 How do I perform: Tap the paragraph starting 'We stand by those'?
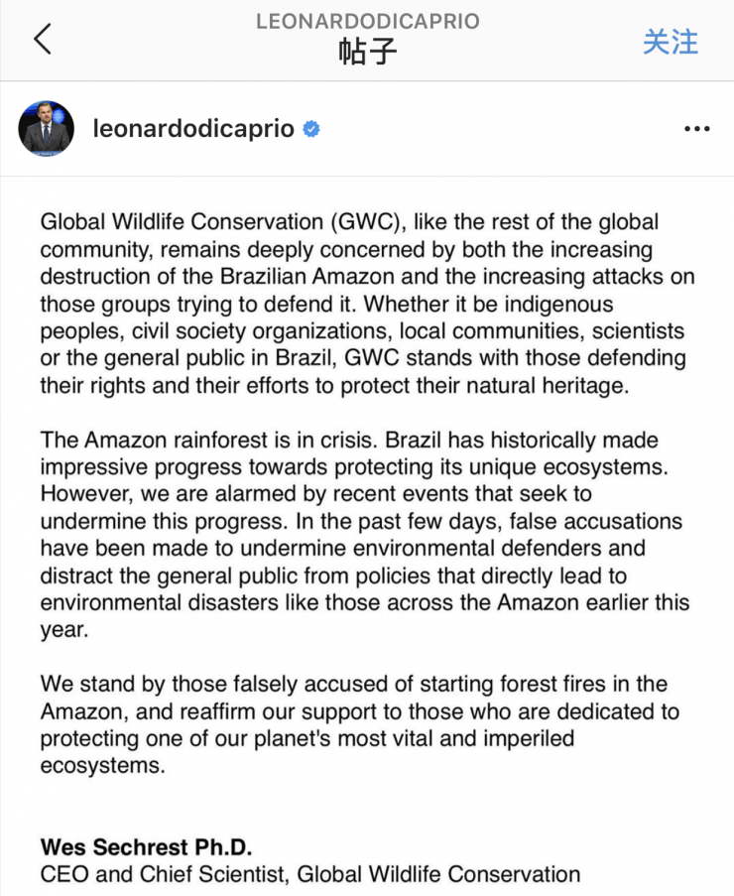tap(360, 724)
